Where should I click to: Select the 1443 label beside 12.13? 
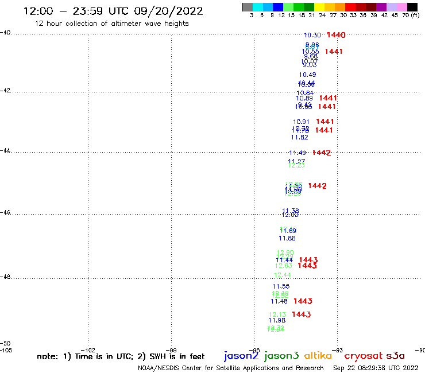coord(301,314)
